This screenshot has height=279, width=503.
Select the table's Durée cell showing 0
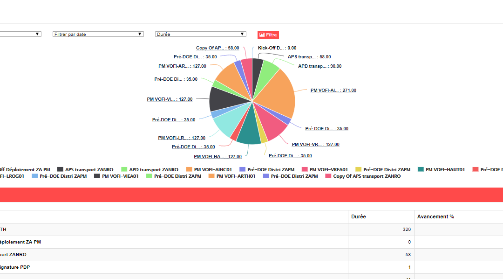(x=381, y=242)
